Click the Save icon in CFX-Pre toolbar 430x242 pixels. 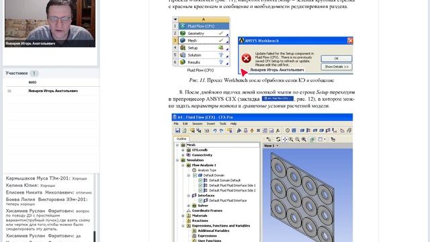tap(177, 130)
